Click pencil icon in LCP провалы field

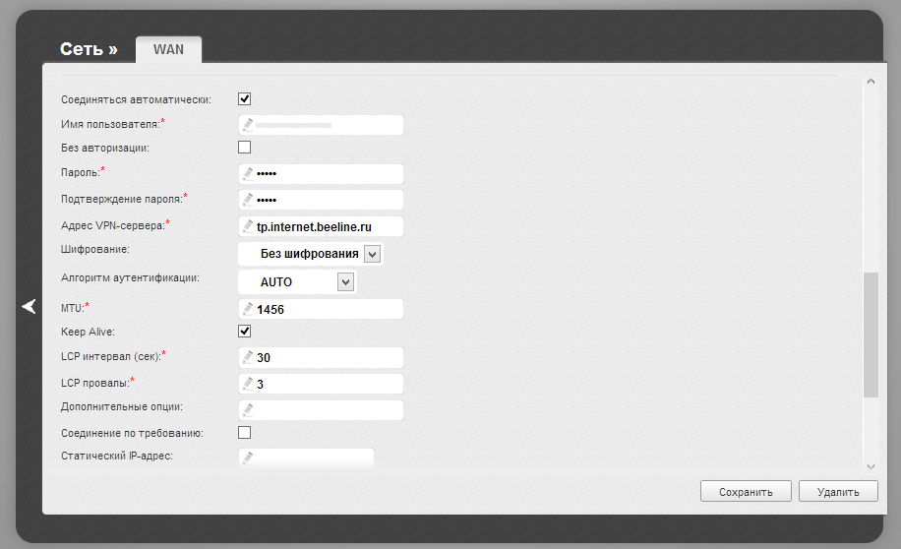tap(249, 384)
